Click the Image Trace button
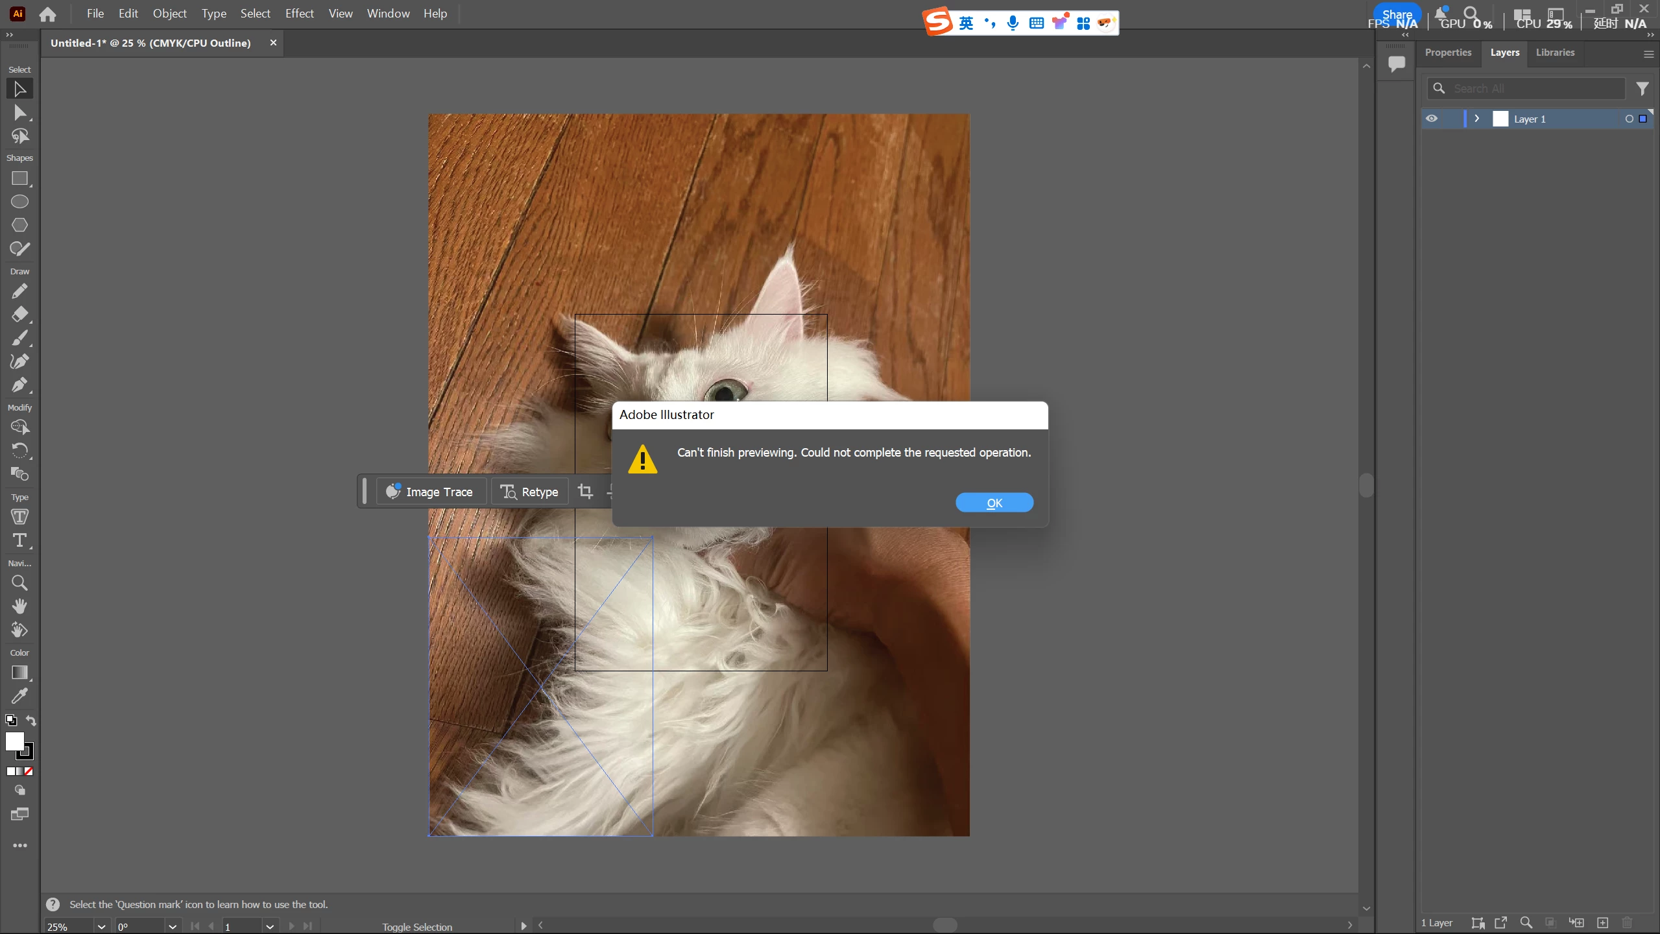The height and width of the screenshot is (934, 1660). [430, 492]
